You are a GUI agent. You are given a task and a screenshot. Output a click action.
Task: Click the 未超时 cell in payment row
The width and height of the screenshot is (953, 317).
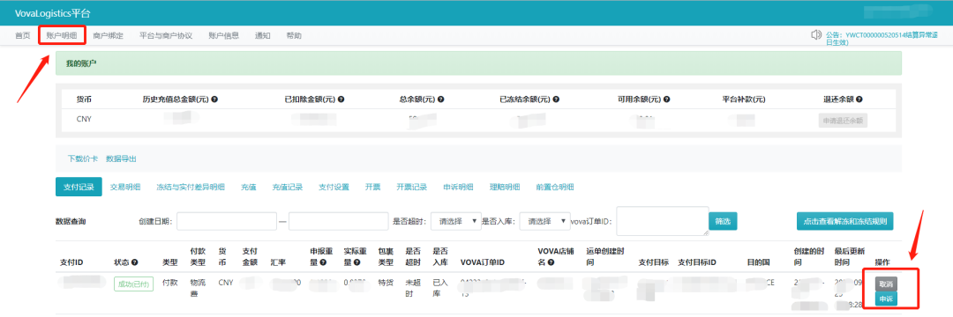click(413, 287)
